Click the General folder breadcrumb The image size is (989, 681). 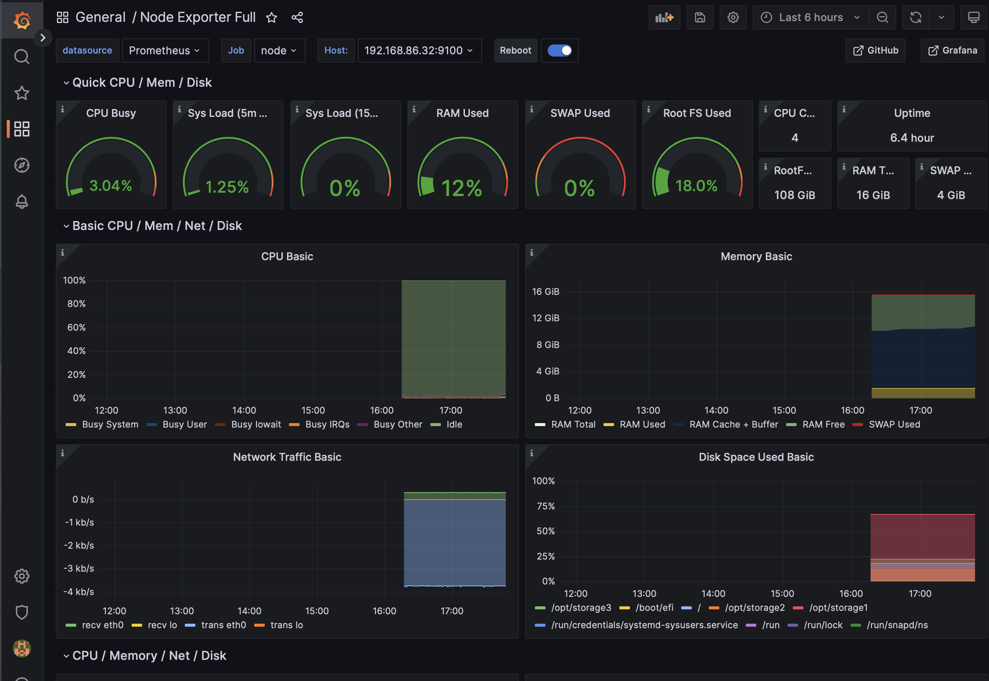(100, 17)
